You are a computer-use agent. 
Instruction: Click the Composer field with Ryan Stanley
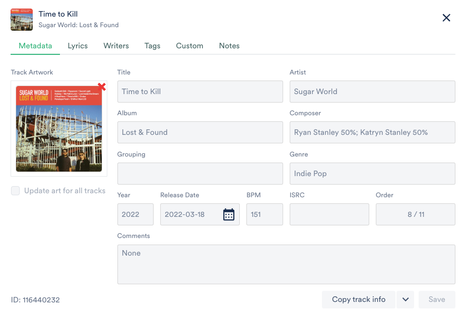pos(372,132)
